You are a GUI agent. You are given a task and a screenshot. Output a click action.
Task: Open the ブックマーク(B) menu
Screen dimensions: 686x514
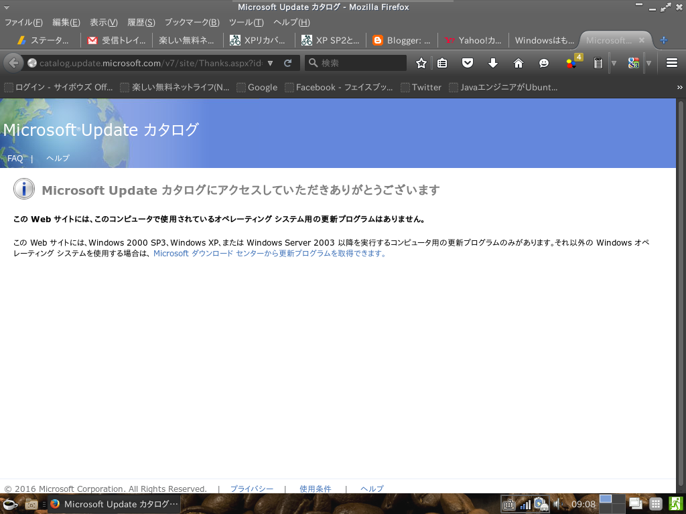(x=192, y=22)
